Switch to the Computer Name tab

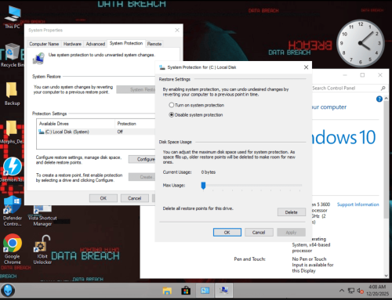tap(44, 44)
